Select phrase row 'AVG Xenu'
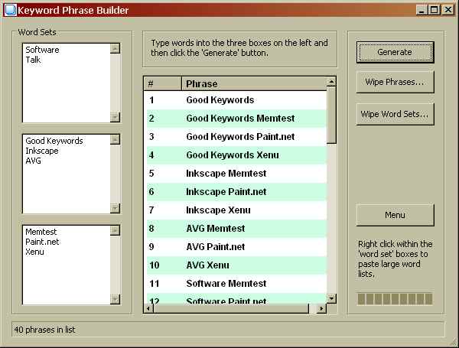 click(236, 265)
